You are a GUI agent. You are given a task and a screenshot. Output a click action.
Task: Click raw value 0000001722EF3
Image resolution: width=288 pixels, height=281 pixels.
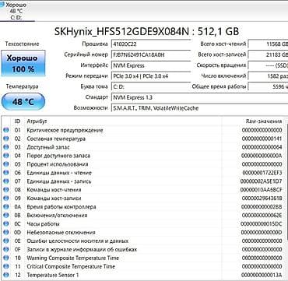coord(262,173)
